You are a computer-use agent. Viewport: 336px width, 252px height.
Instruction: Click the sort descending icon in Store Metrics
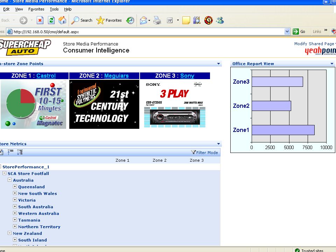click(x=20, y=152)
